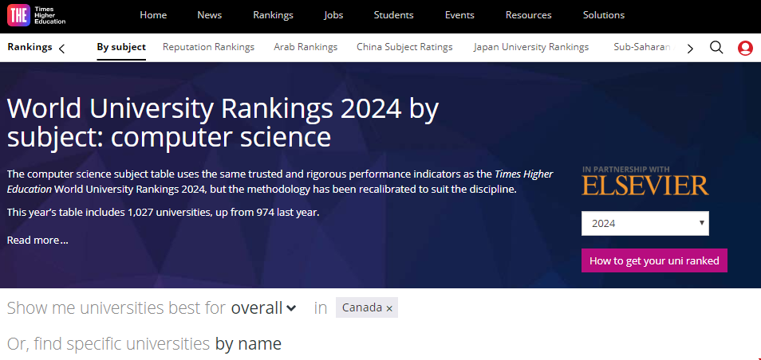
Task: Click the user account profile icon
Action: [x=745, y=48]
